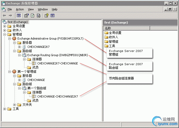The image size is (179, 128).
Task: Open the File menu
Action: pyautogui.click(x=10, y=9)
